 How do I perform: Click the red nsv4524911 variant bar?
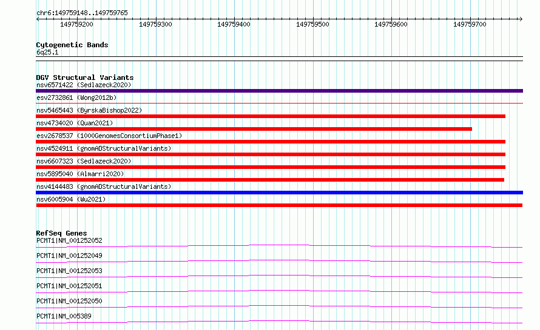coord(271,154)
